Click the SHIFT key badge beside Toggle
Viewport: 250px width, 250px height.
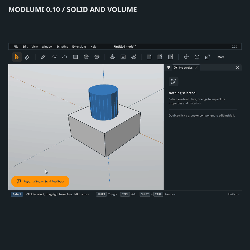[x=101, y=194]
